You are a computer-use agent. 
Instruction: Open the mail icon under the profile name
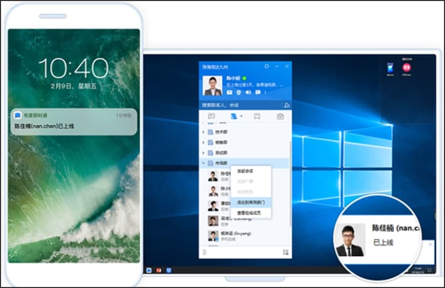229,93
